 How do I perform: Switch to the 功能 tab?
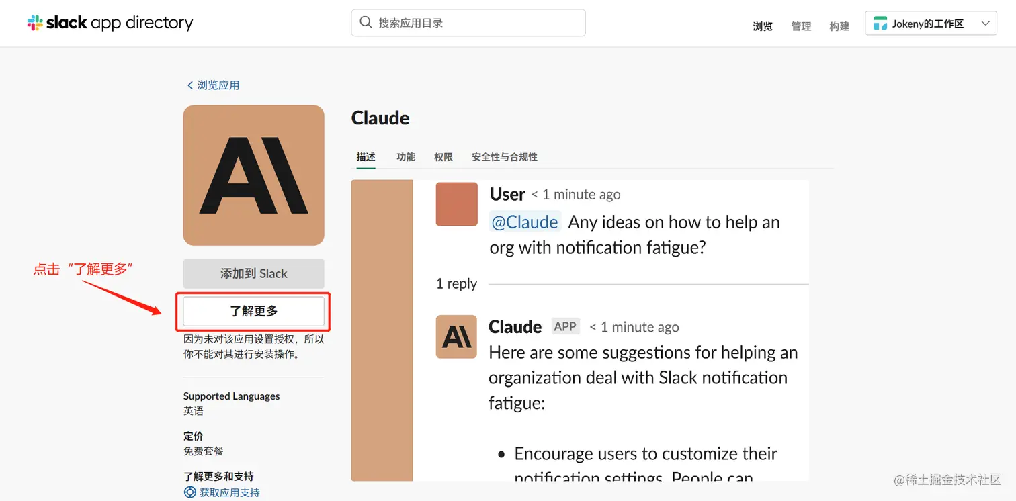(406, 157)
